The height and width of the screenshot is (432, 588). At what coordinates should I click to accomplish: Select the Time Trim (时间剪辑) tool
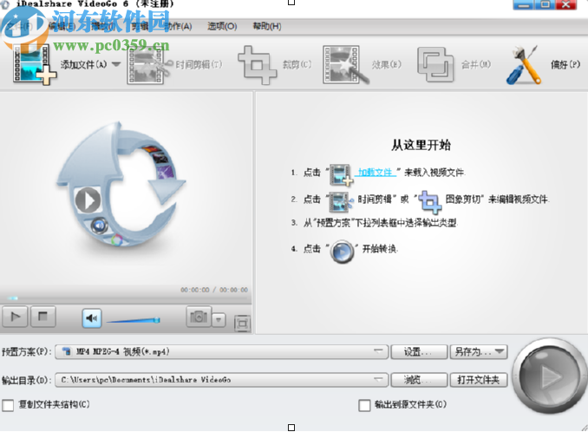pyautogui.click(x=174, y=64)
